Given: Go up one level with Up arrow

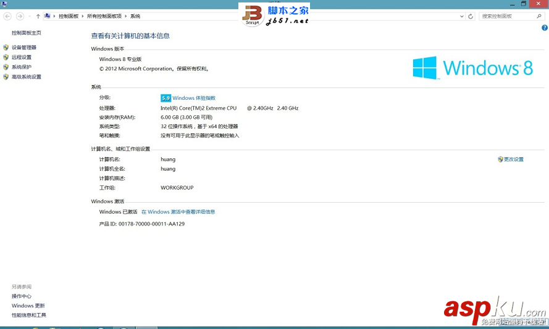Looking at the screenshot, I should 38,16.
